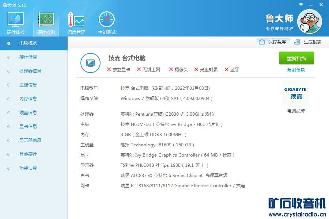The image size is (329, 219).
Task: Click the 飞利浦 PHLC048 Philips 193E monitor value
Action: (164, 165)
